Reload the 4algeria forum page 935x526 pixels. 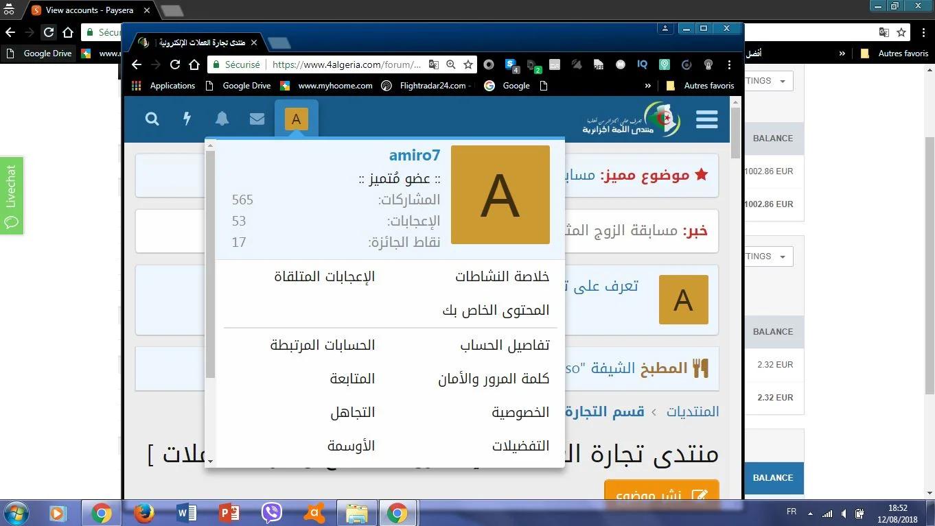click(x=175, y=64)
